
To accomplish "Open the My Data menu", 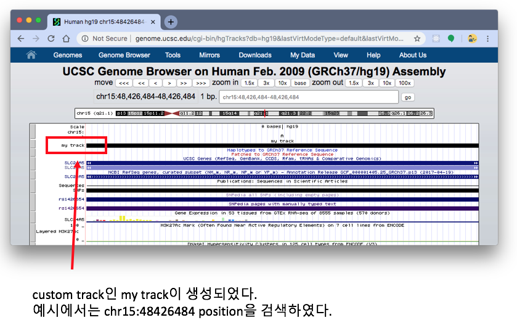I will (x=303, y=55).
